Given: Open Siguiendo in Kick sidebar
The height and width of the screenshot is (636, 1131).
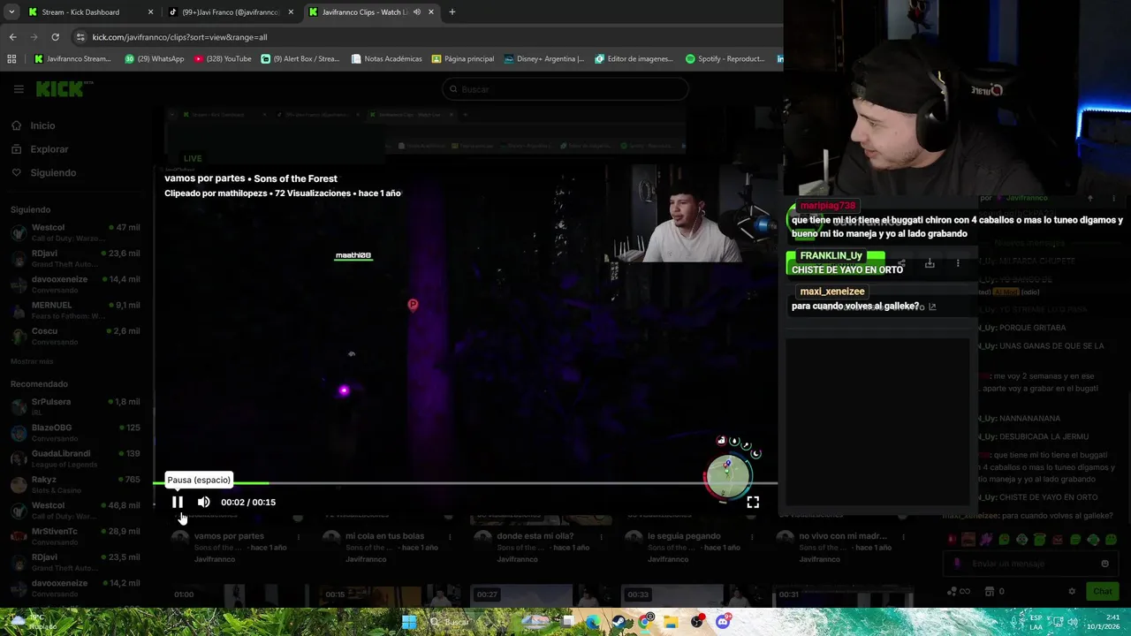Looking at the screenshot, I should [44, 172].
